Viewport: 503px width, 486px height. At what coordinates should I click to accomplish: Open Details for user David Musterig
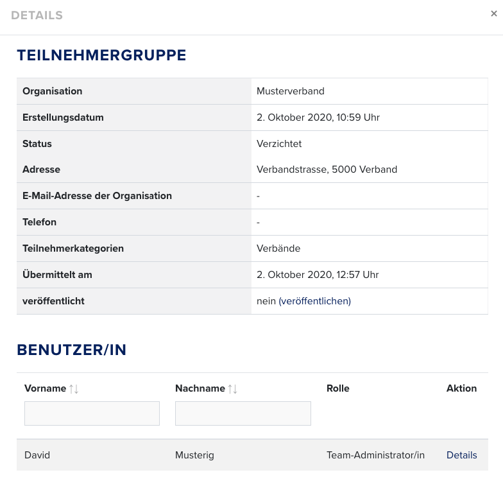[x=461, y=455]
